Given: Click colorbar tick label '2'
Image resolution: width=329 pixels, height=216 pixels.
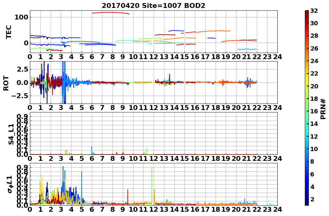Looking at the screenshot, I should coord(312,199).
